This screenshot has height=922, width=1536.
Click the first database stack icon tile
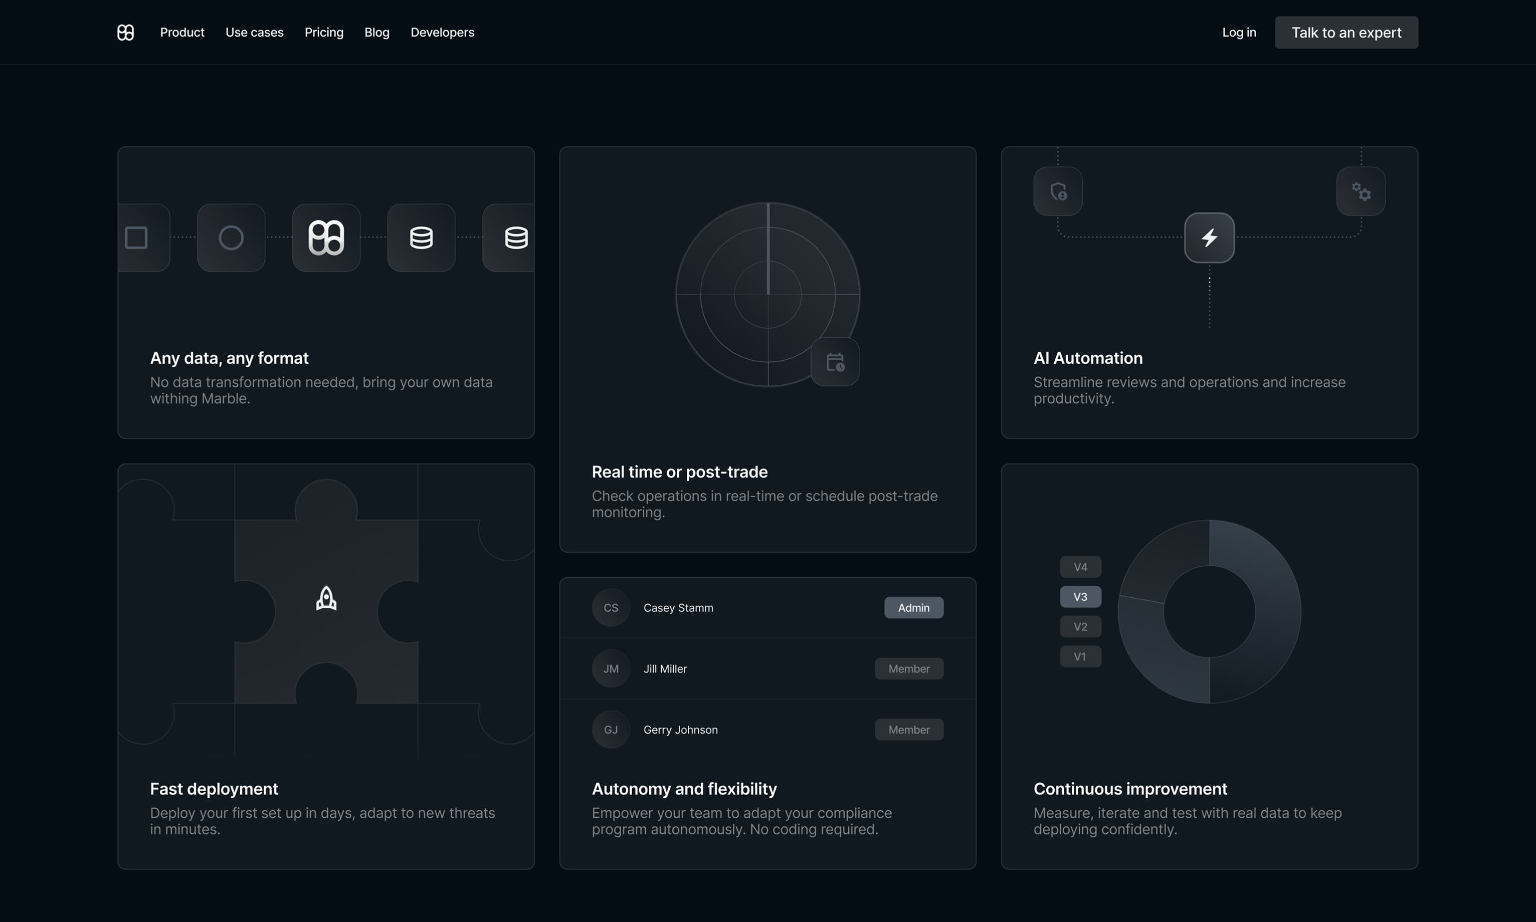click(x=421, y=238)
